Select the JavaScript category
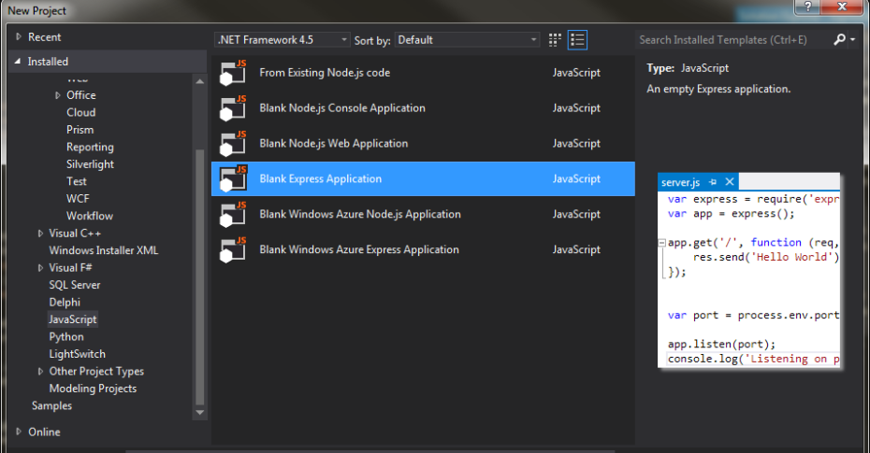This screenshot has width=870, height=453. click(x=73, y=319)
